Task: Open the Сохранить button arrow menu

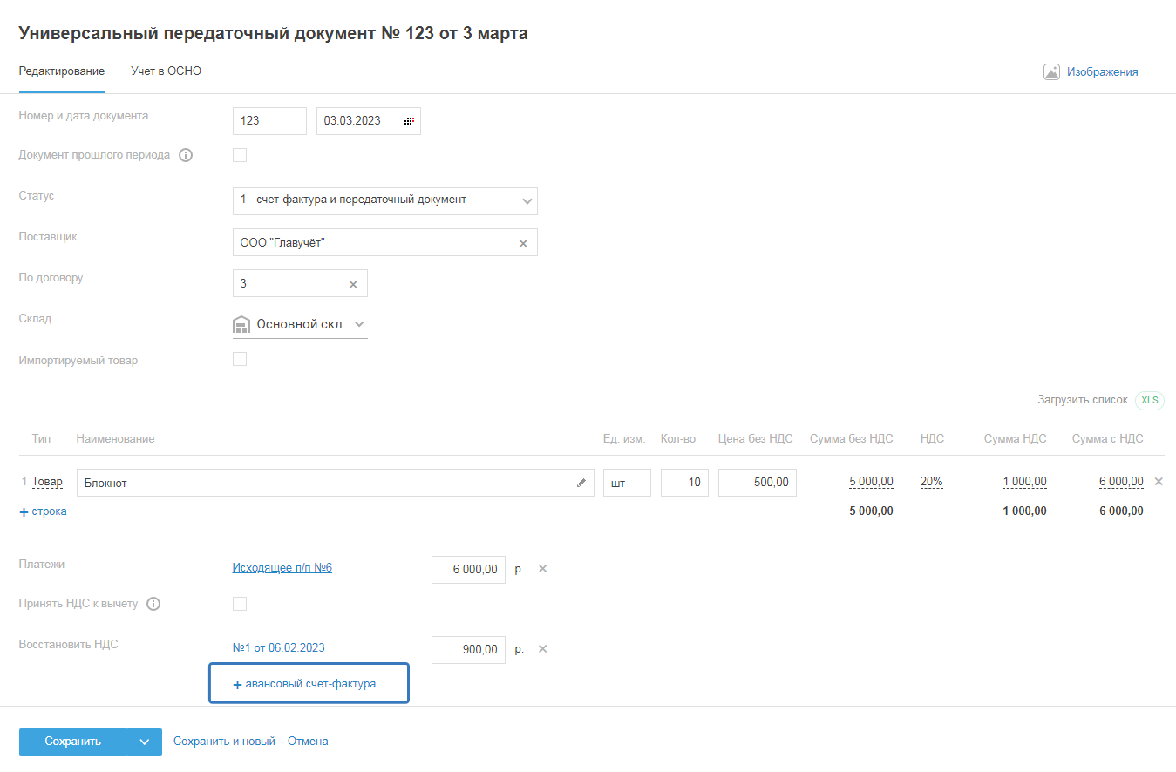Action: pyautogui.click(x=145, y=742)
